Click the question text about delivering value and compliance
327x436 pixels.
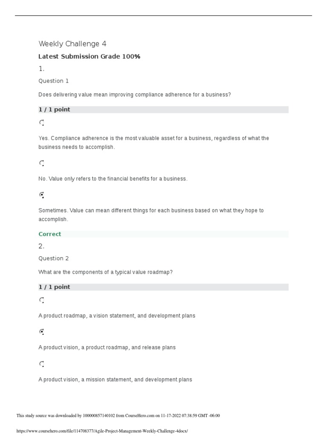[135, 95]
